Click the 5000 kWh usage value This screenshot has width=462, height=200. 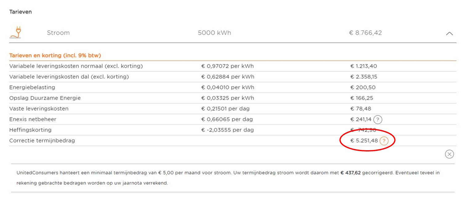click(x=214, y=33)
